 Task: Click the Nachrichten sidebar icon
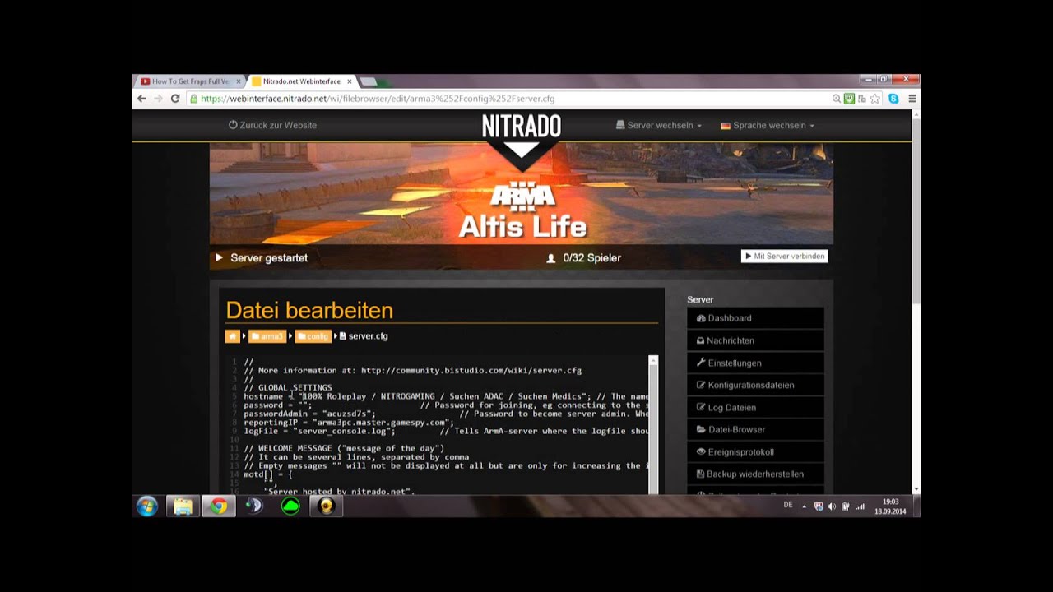click(701, 340)
